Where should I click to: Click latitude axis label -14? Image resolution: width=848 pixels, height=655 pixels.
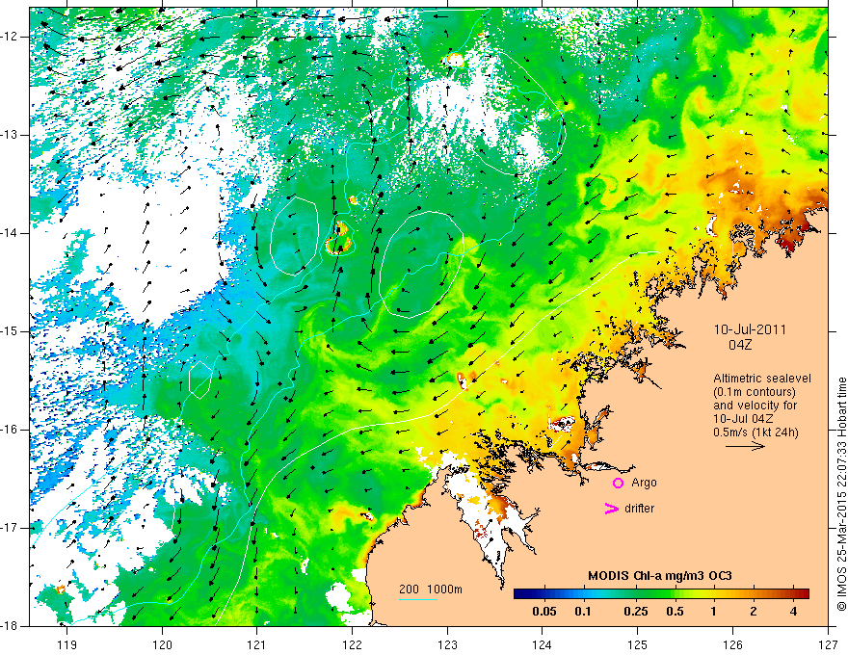click(x=10, y=233)
